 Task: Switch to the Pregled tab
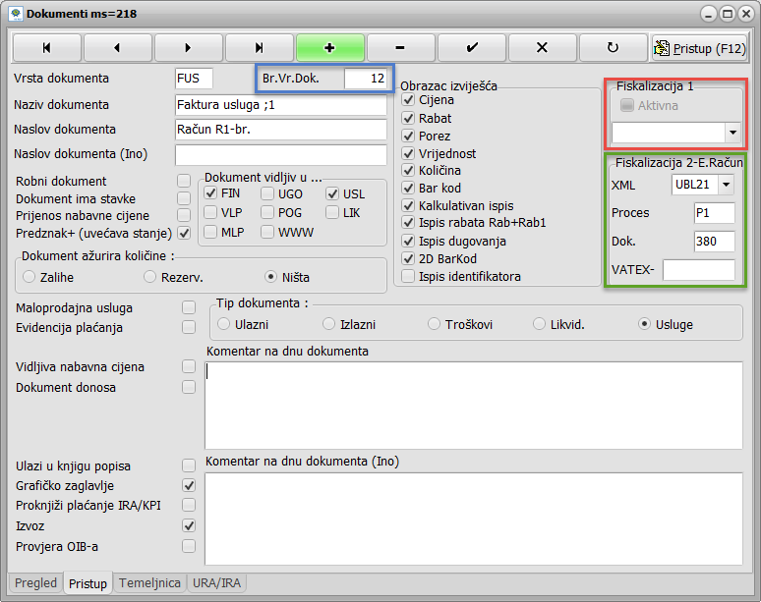point(36,583)
